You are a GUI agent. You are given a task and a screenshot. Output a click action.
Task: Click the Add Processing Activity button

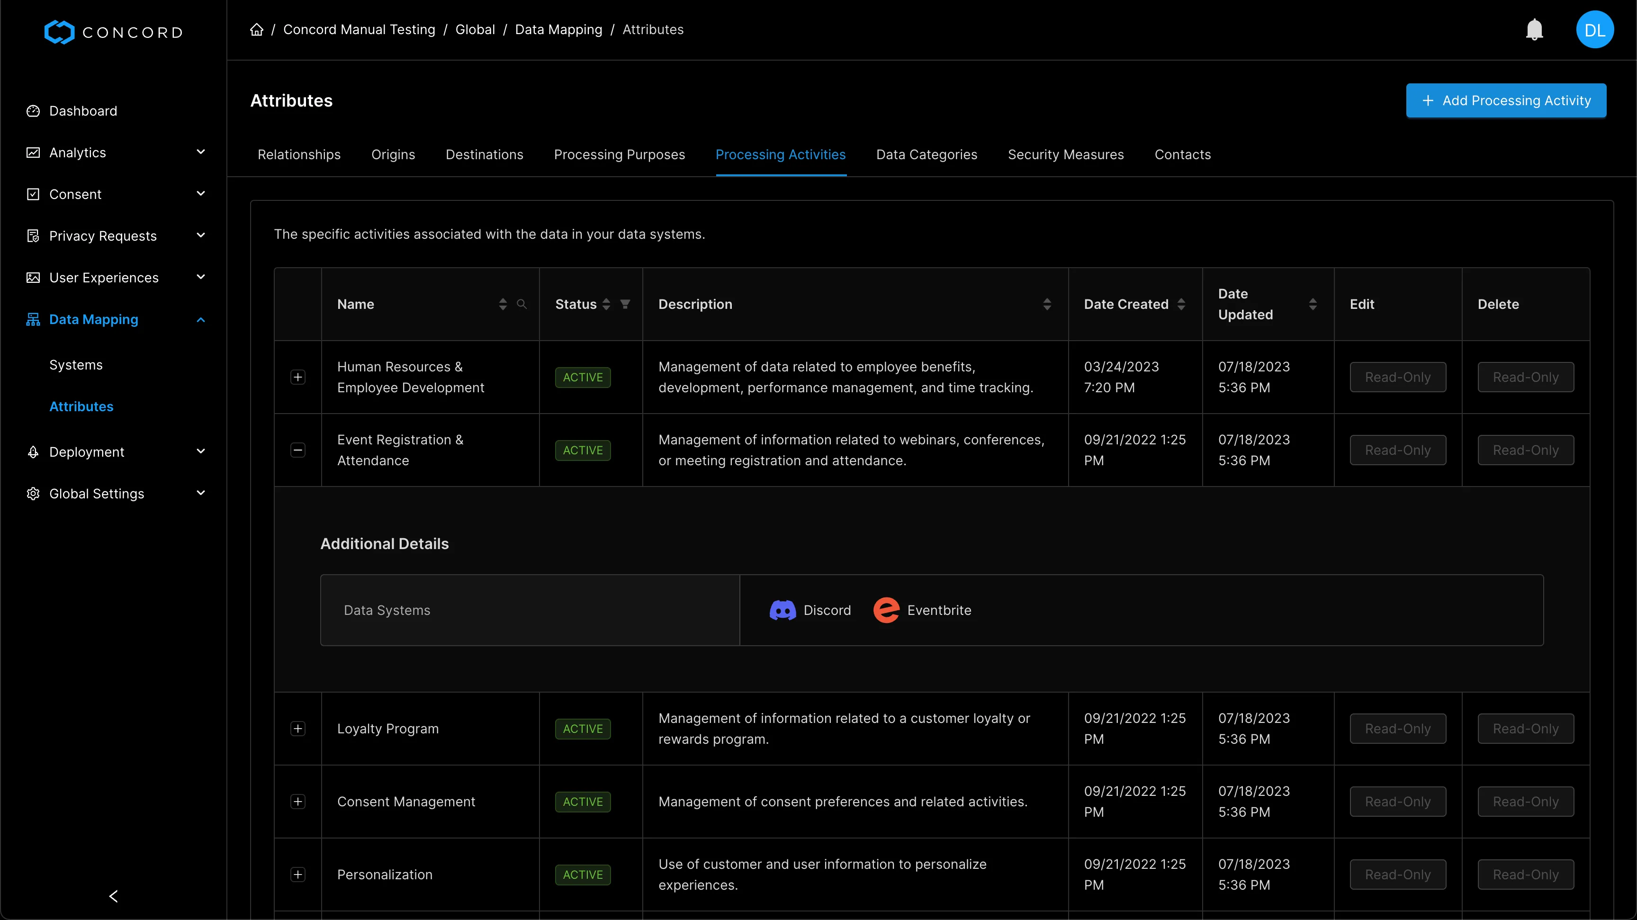(x=1506, y=100)
